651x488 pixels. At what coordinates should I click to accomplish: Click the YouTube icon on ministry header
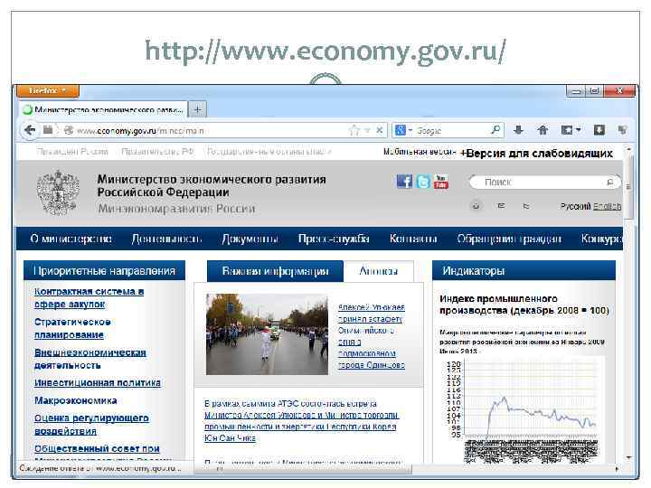(x=441, y=182)
